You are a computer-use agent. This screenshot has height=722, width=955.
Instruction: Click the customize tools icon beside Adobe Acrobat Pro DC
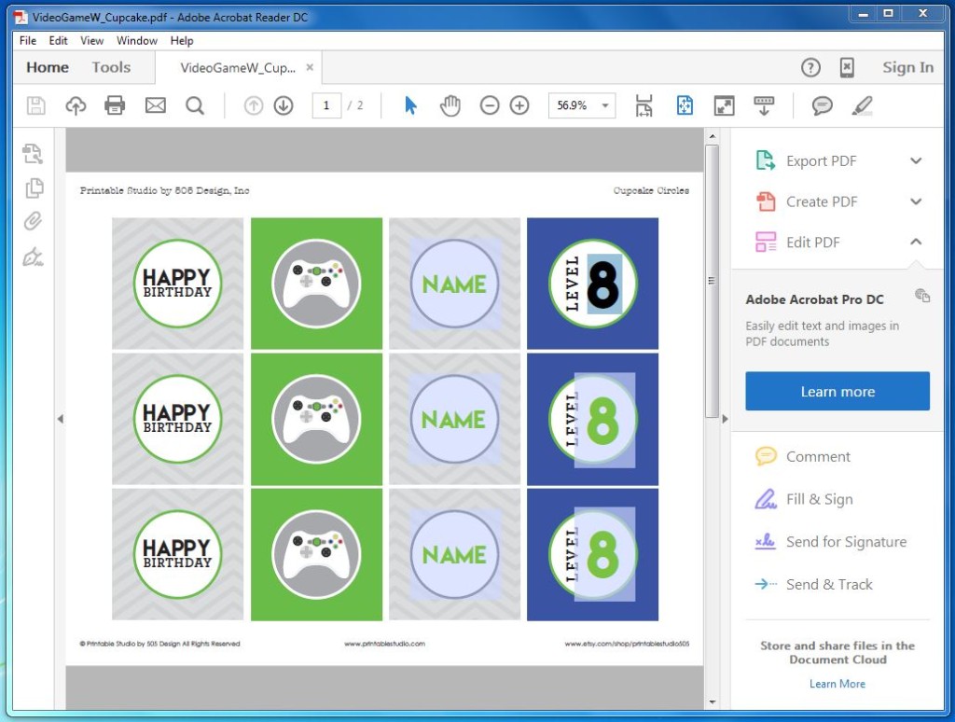point(922,296)
